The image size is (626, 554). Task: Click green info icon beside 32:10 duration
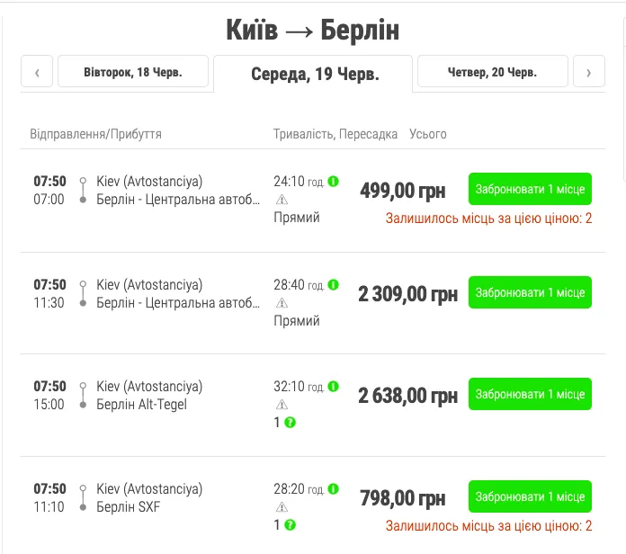pos(334,387)
